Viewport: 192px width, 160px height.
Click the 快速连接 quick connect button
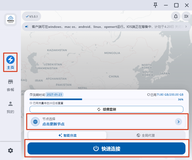tap(106, 148)
